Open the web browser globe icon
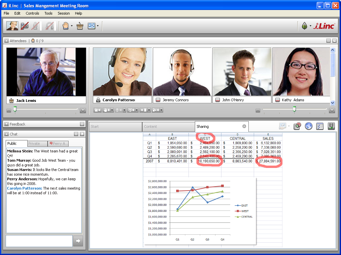Image resolution: width=341 pixels, height=255 pixels. (309, 126)
